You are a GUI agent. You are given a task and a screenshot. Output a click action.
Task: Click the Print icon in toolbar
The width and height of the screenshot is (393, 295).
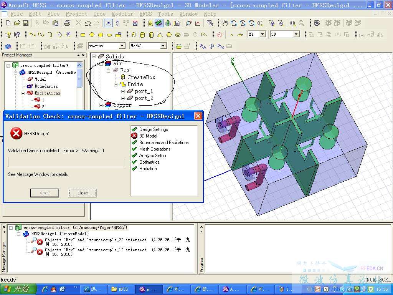[x=67, y=23]
